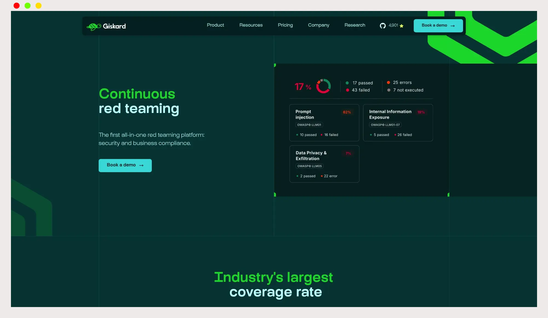The image size is (548, 318).
Task: Open the Internal Information Exposure card
Action: point(398,123)
